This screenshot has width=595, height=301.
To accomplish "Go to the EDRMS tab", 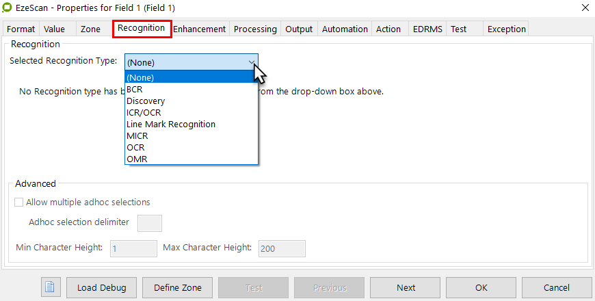I will tap(427, 29).
